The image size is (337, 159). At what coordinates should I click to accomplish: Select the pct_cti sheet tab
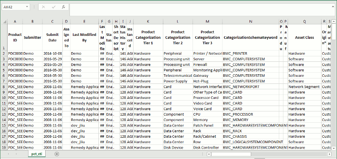tap(37, 154)
